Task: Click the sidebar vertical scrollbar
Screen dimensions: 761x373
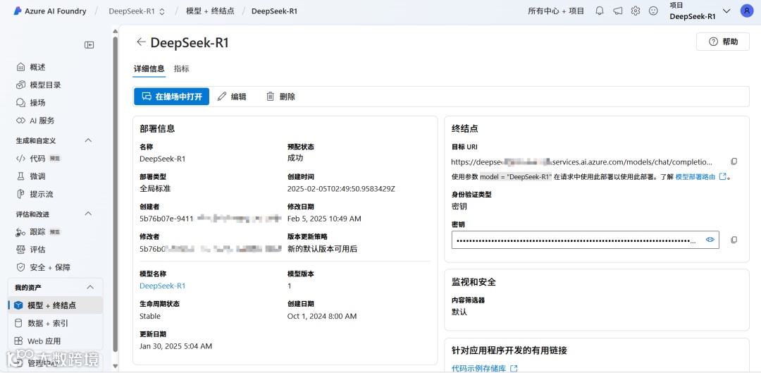Action: pyautogui.click(x=115, y=195)
